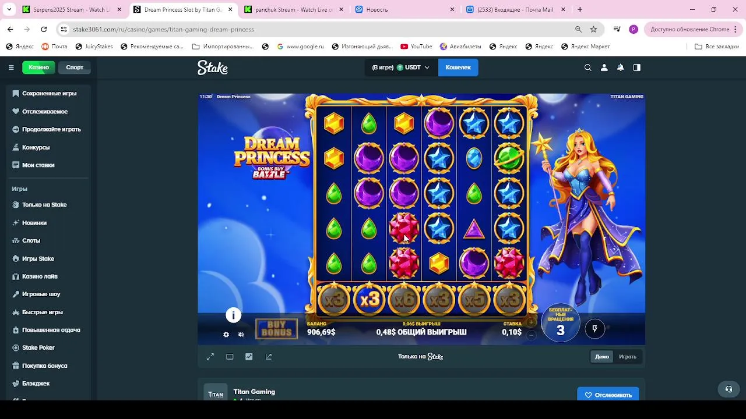The width and height of the screenshot is (746, 419).
Task: Open YouTube bookmark
Action: tap(416, 47)
